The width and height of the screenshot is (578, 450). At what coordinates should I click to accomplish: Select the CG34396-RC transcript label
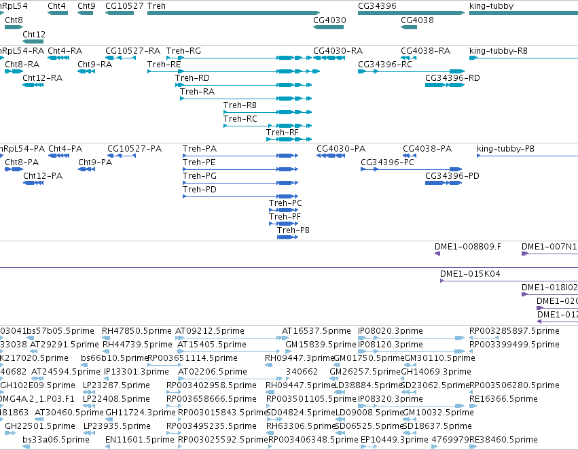pyautogui.click(x=385, y=64)
